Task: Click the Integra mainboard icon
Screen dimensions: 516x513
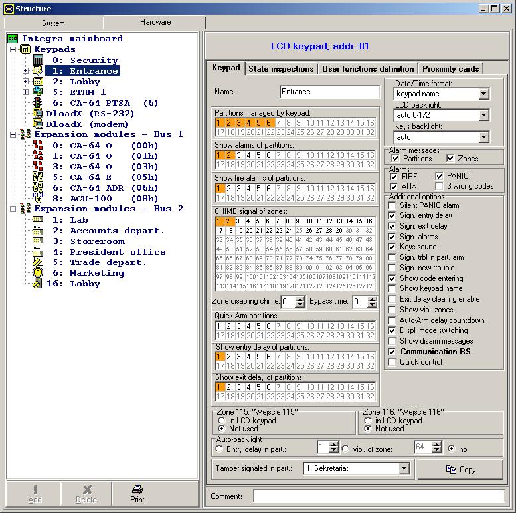Action: (13, 39)
